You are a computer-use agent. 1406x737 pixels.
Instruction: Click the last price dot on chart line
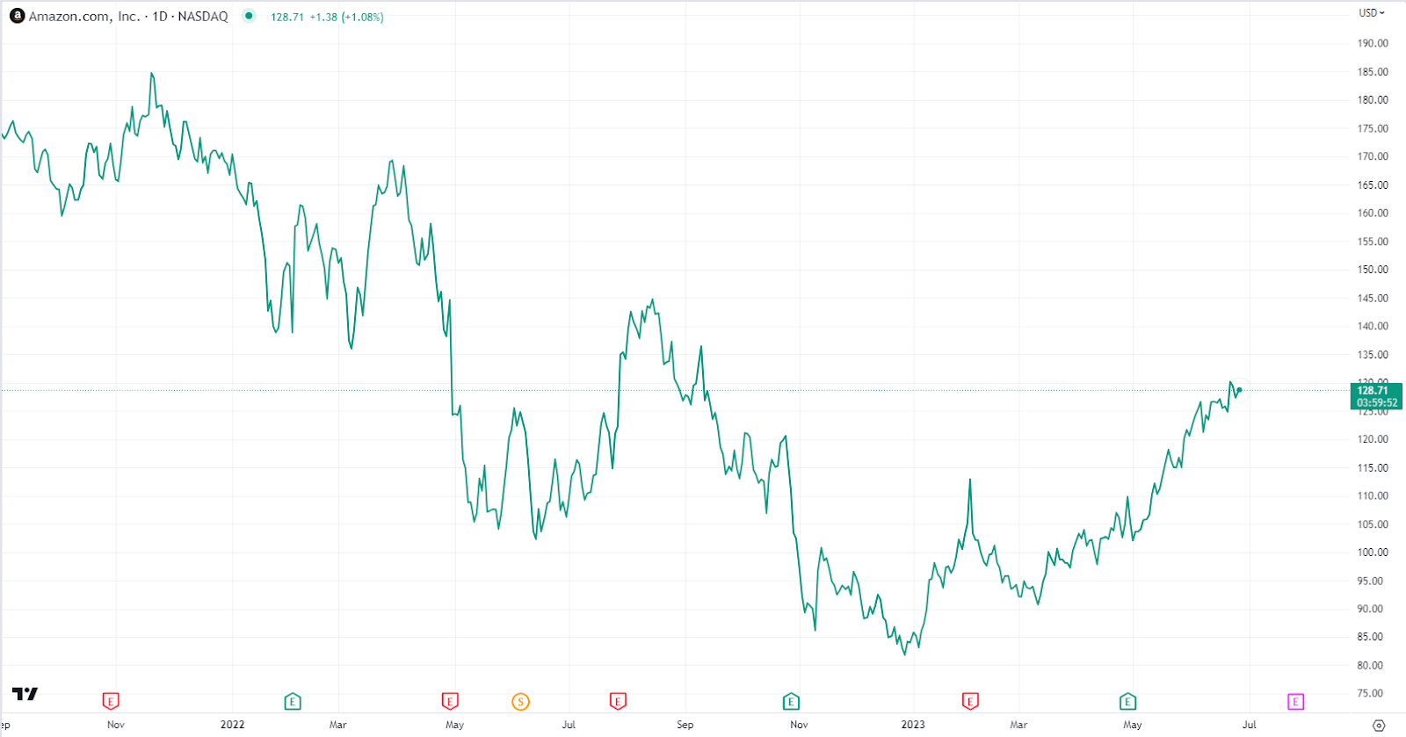click(1239, 390)
